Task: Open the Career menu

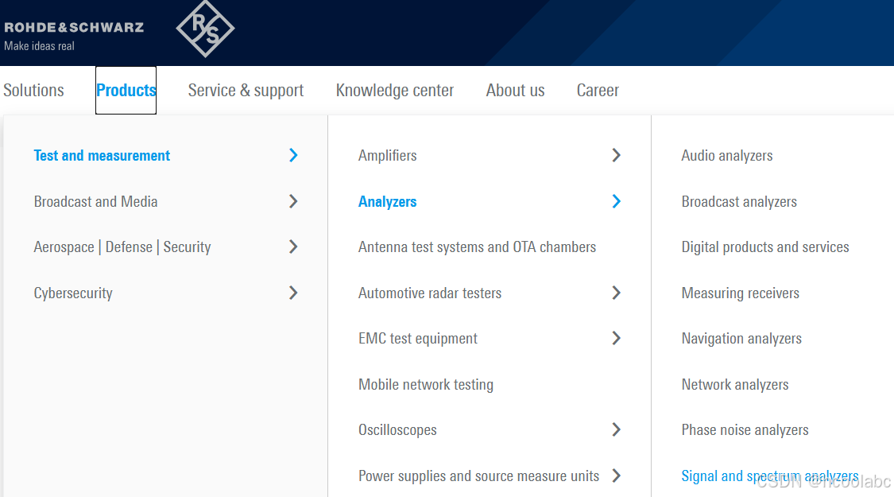Action: pyautogui.click(x=598, y=90)
